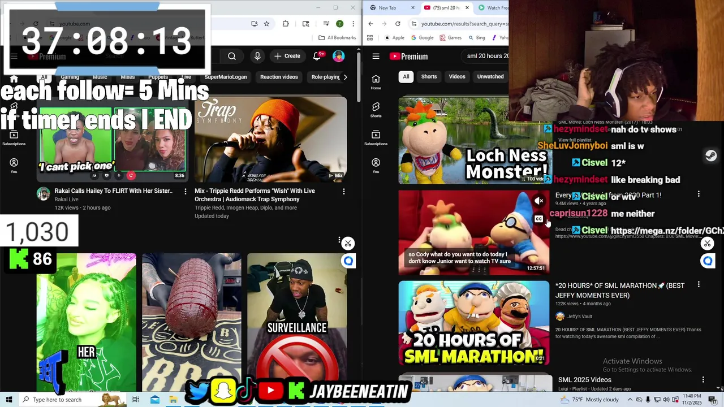
Task: Open You in right window sidebar
Action: 376,166
